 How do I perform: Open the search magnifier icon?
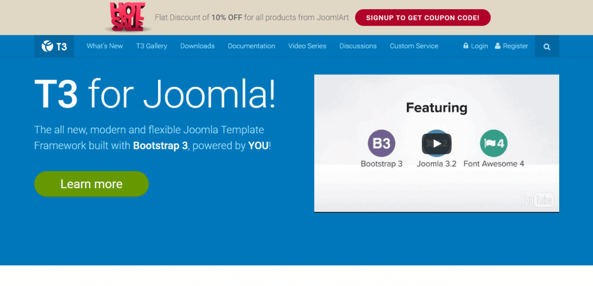[547, 47]
